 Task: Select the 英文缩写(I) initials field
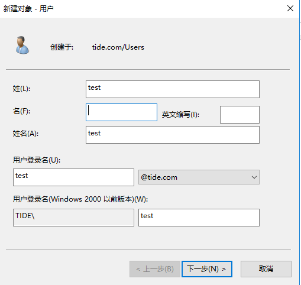click(x=239, y=115)
